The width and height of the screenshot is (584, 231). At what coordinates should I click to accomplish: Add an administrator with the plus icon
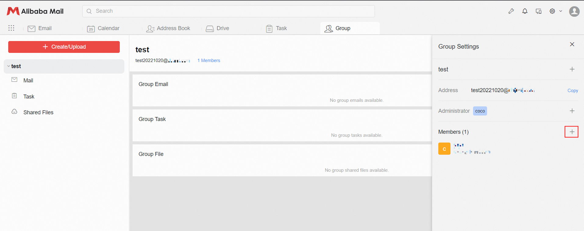pyautogui.click(x=572, y=111)
